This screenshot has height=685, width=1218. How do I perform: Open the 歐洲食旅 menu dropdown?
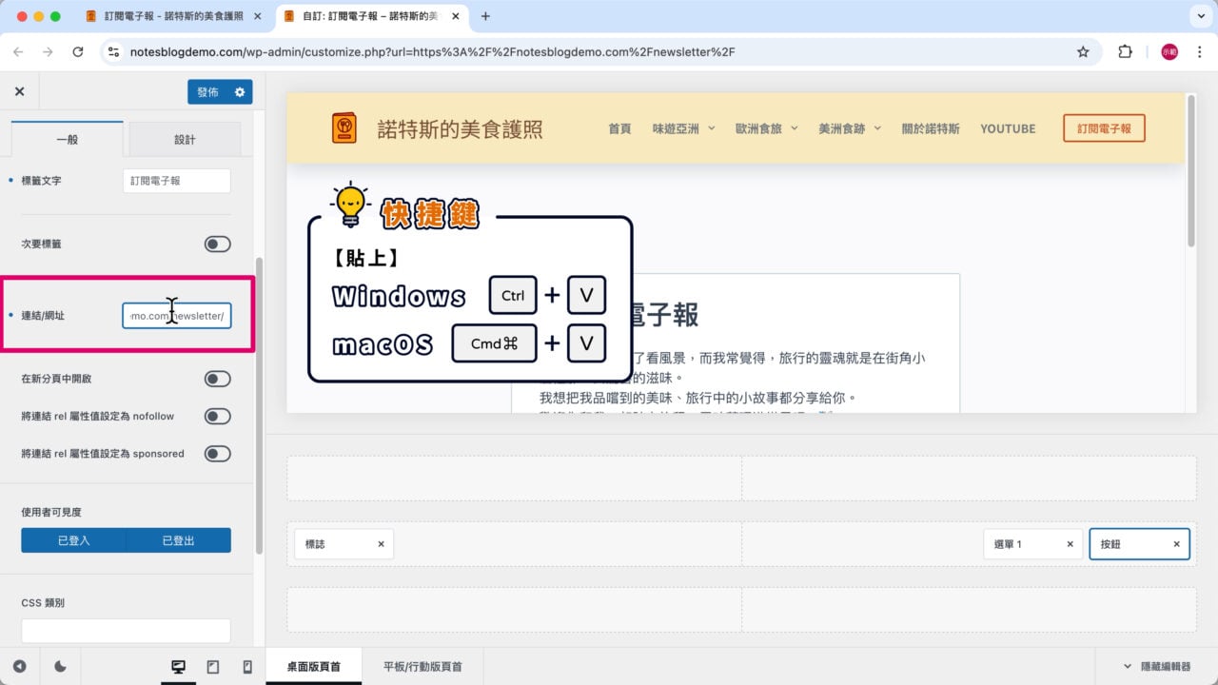pyautogui.click(x=768, y=127)
